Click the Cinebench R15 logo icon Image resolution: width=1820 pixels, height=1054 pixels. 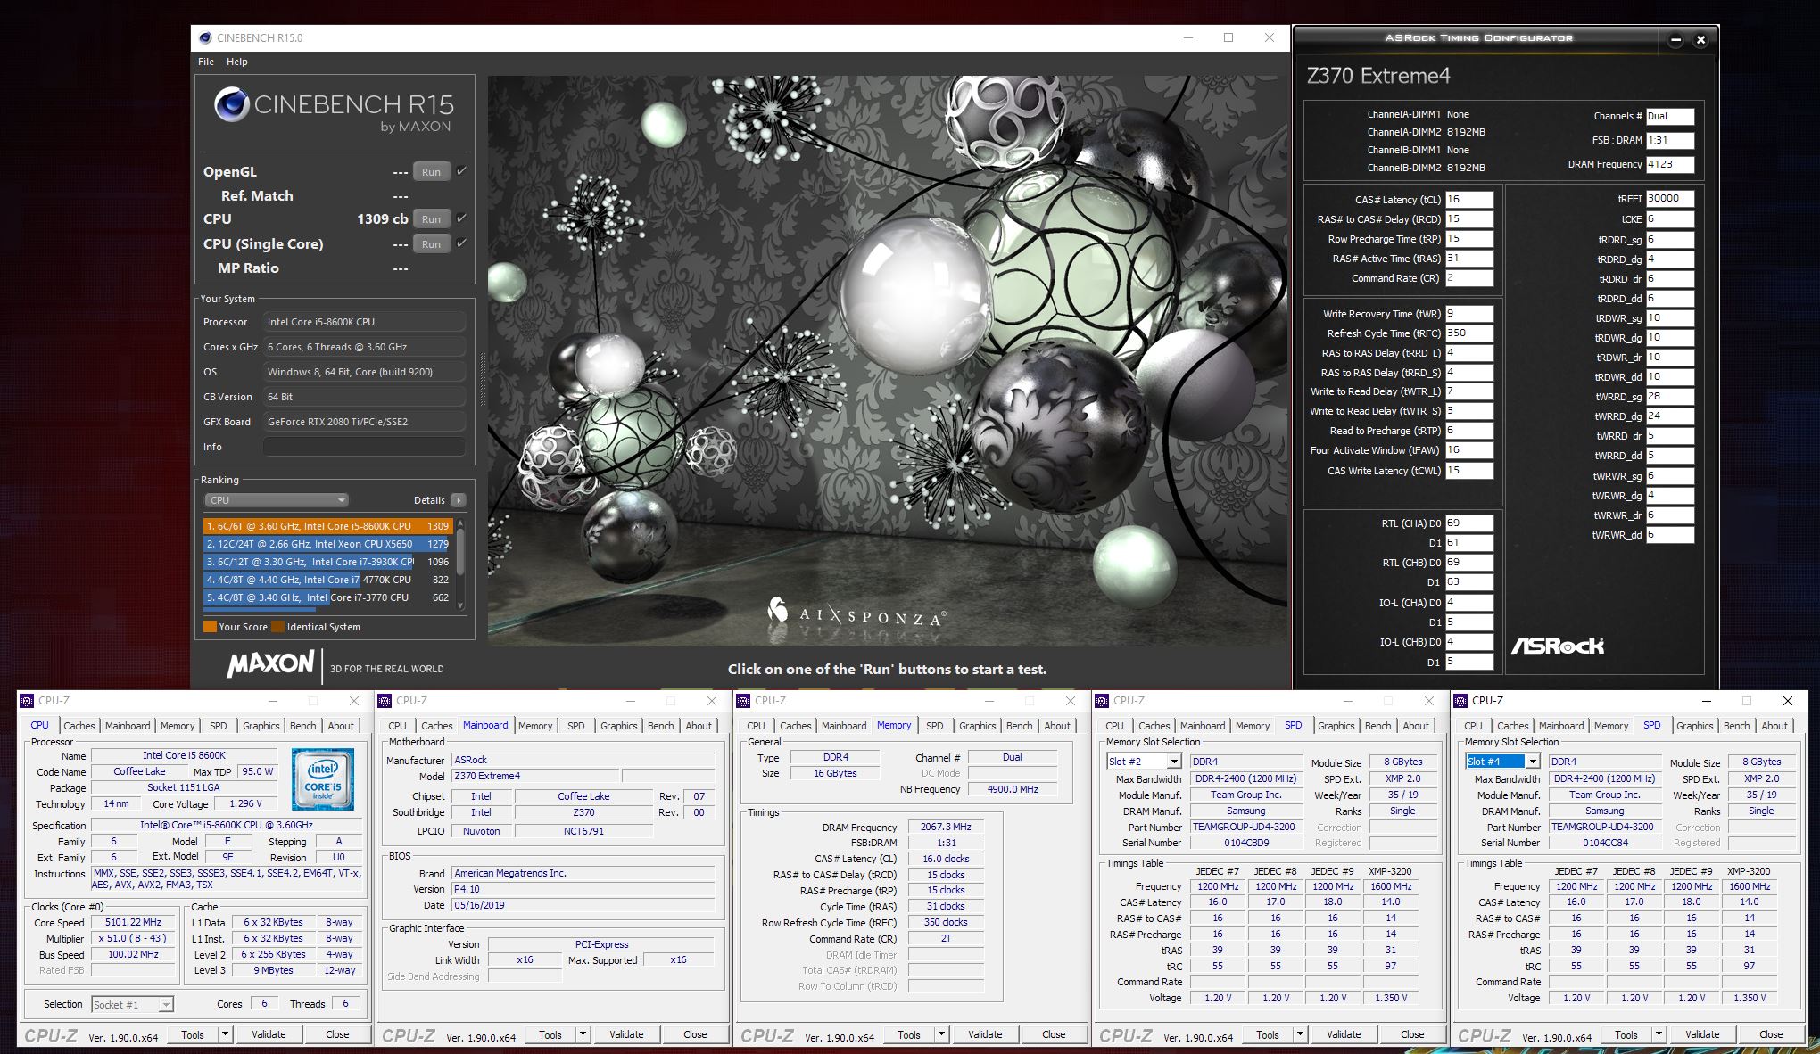click(x=231, y=105)
